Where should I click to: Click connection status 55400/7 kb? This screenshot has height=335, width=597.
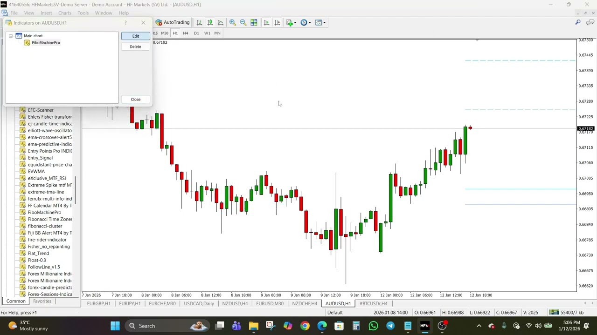coord(566,312)
